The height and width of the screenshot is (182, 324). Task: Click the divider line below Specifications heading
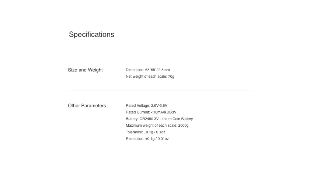[160, 55]
